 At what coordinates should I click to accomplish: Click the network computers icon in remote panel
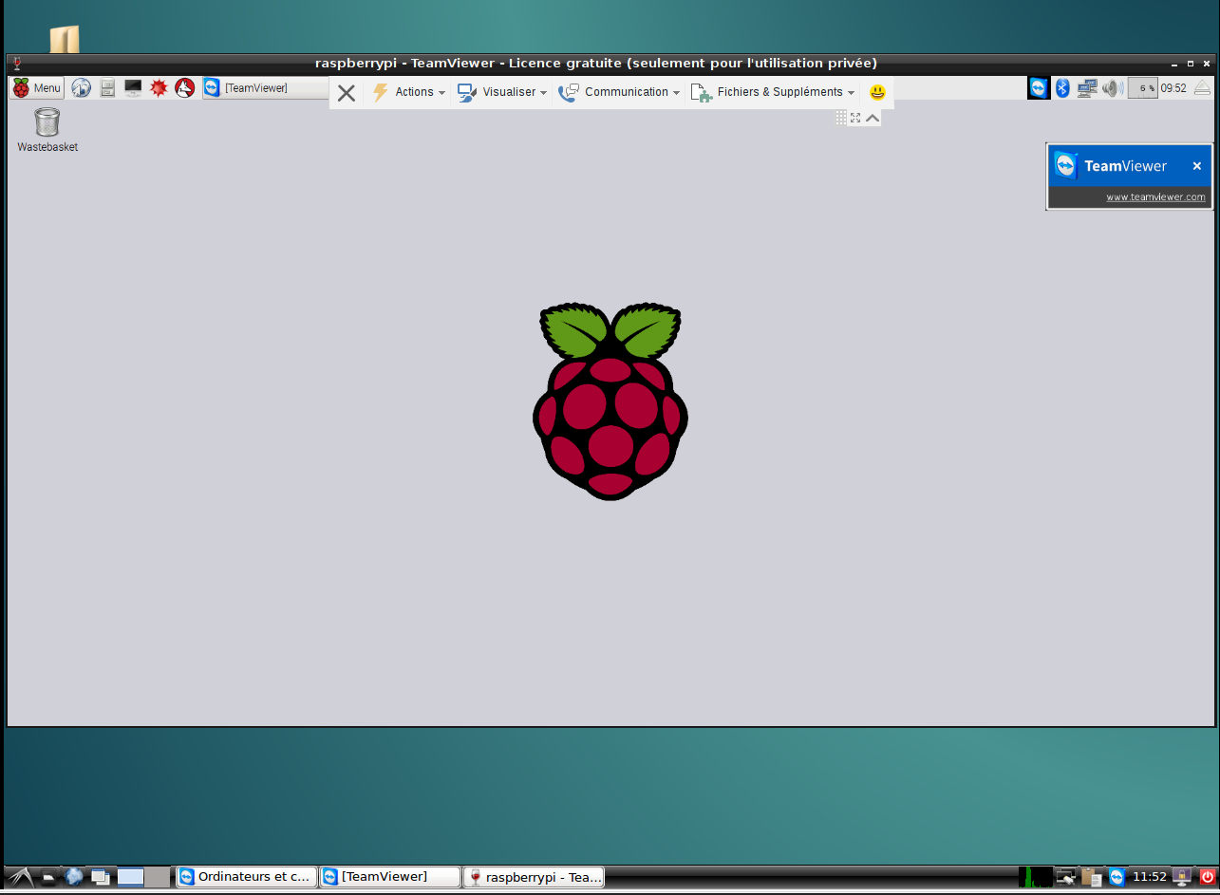(1087, 88)
